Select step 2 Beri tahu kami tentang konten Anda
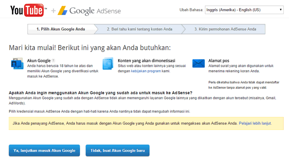Viewport: 289px width, 163px height. coord(140,29)
